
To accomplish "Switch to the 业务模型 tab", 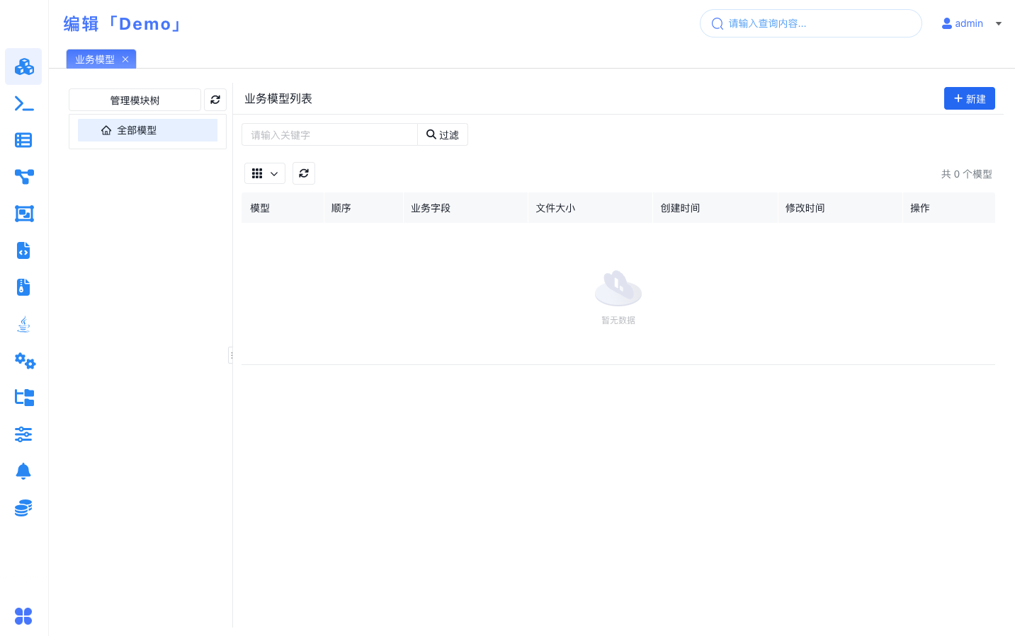I will pyautogui.click(x=95, y=59).
